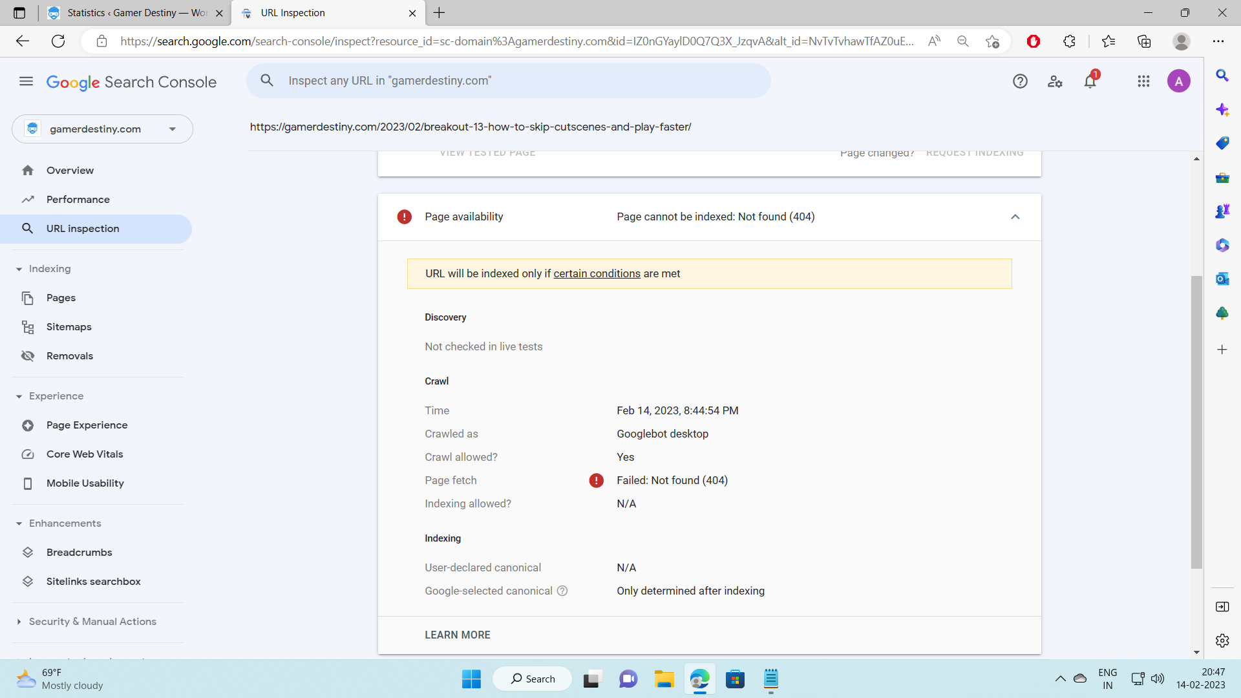The height and width of the screenshot is (698, 1241).
Task: Open the Extensions puzzle icon
Action: pos(1069,41)
